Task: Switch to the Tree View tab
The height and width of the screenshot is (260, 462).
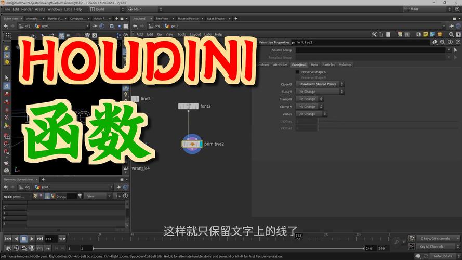Action: coord(162,19)
